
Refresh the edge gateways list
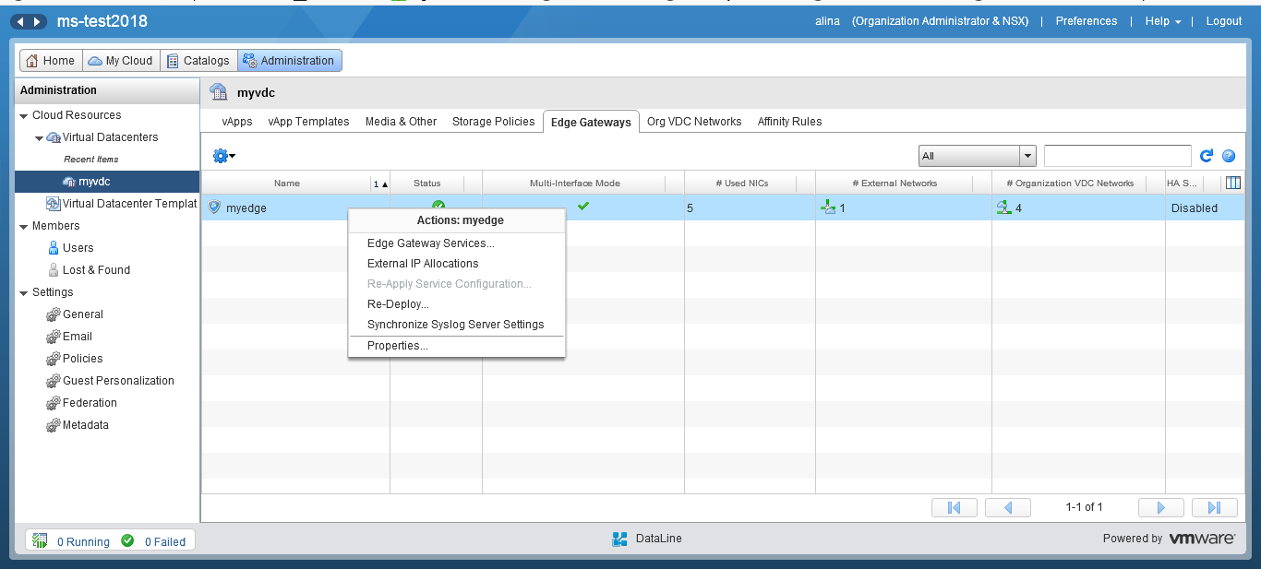1207,156
